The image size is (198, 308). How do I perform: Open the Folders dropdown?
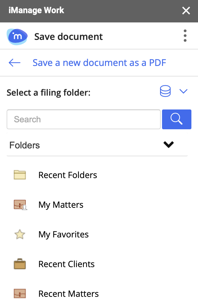[97, 145]
